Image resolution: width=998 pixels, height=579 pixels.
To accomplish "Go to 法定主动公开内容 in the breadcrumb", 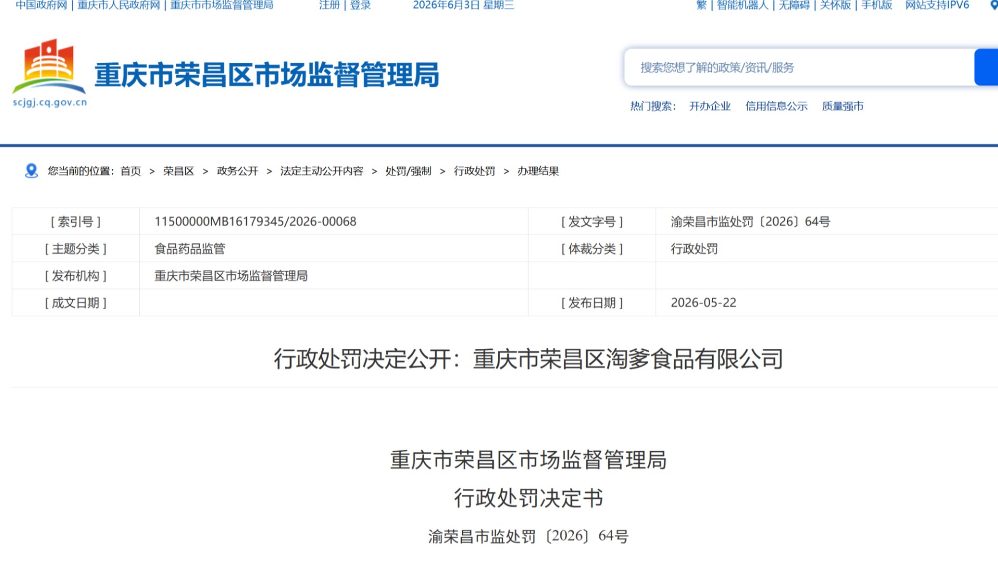I will coord(321,171).
